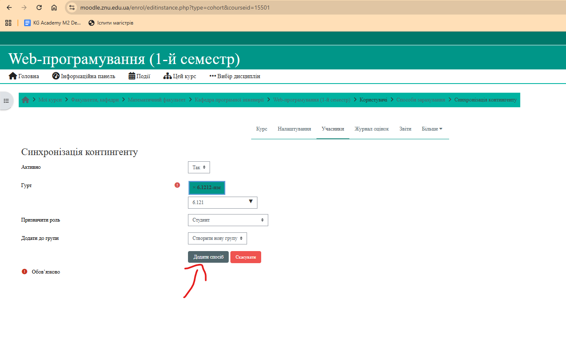Viewport: 566px width, 360px height.
Task: Open the KG Academy M2 bookmark
Action: (x=52, y=23)
